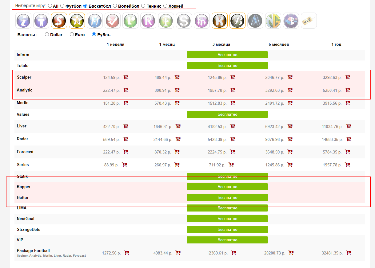Switch currency to Dollar
The height and width of the screenshot is (268, 375).
point(47,35)
